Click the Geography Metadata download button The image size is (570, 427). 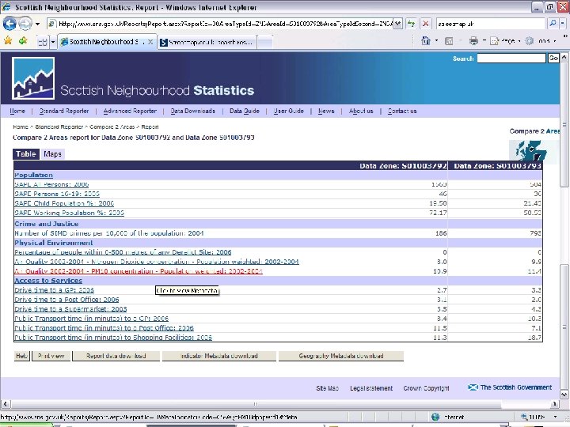pyautogui.click(x=341, y=356)
